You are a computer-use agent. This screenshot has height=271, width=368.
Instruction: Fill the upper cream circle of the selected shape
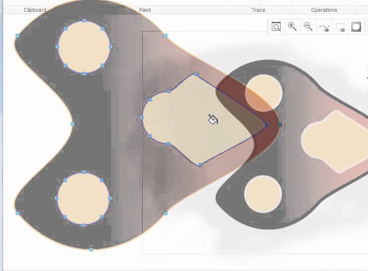point(84,47)
